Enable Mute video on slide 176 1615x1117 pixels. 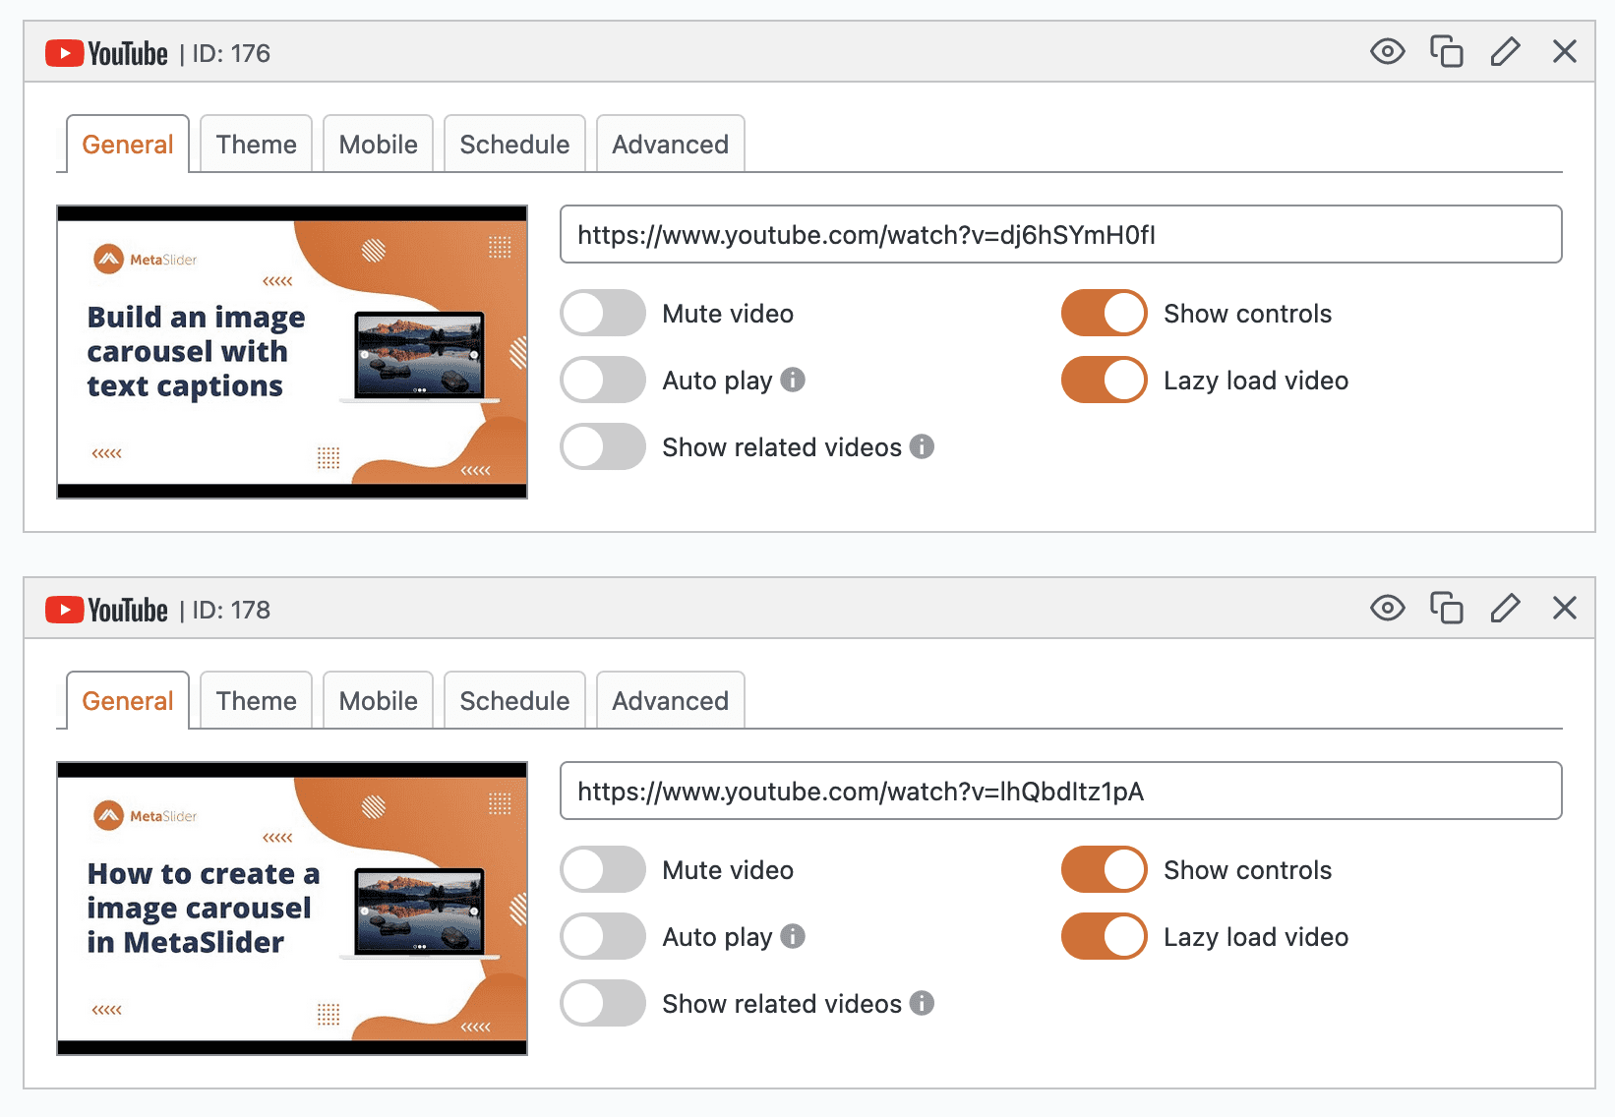[x=603, y=314]
